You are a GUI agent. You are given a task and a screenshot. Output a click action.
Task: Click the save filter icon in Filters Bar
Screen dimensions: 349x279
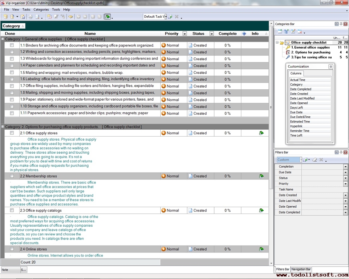coord(306,159)
